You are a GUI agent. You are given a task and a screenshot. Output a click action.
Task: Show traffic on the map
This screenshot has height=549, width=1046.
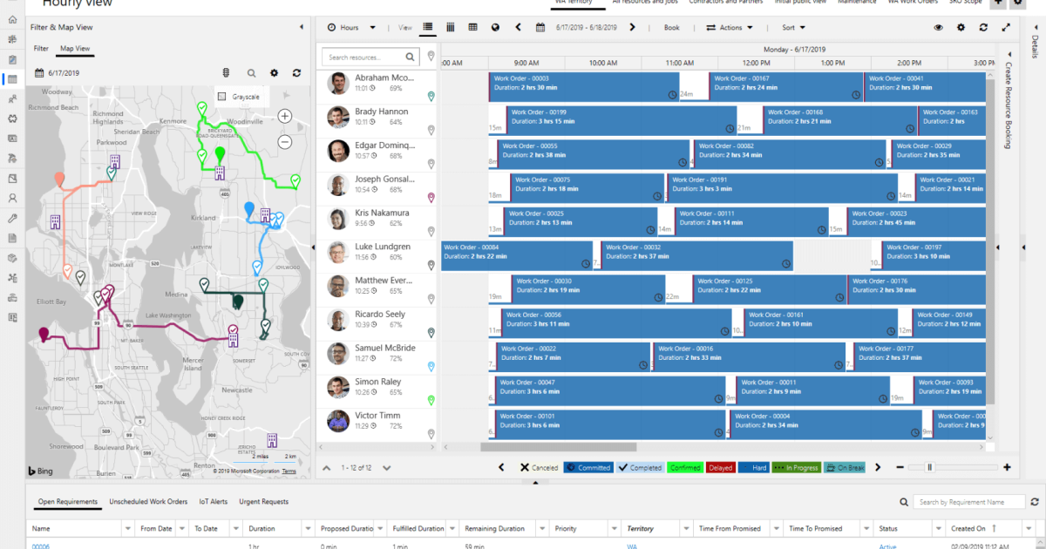(x=226, y=73)
